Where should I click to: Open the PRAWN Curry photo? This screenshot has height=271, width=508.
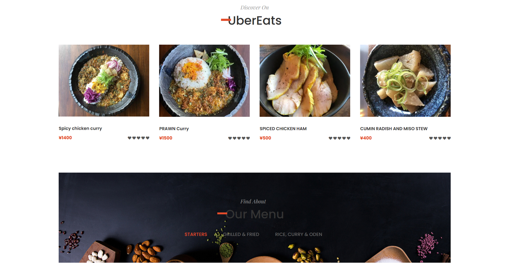coord(204,81)
